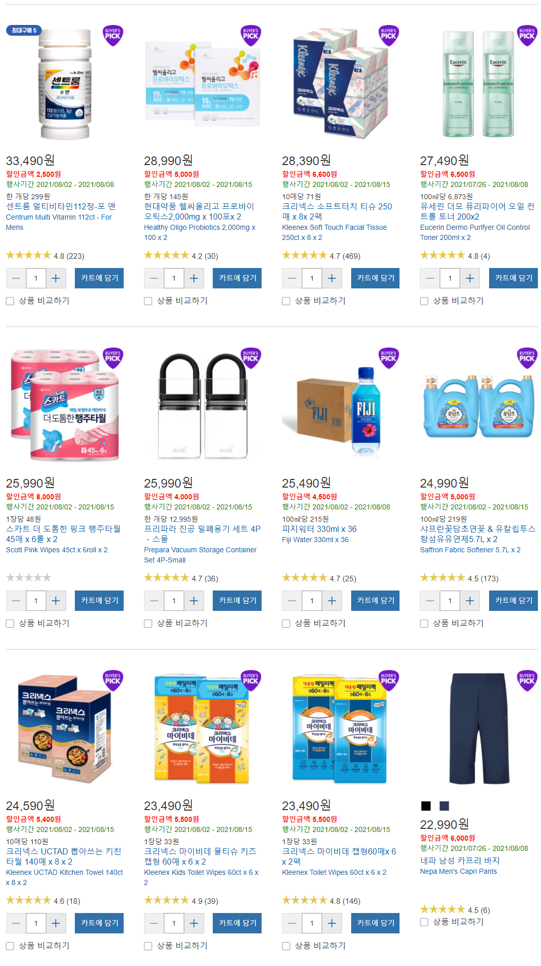Select black color swatch for capri pants
The width and height of the screenshot is (541, 966).
click(x=426, y=806)
